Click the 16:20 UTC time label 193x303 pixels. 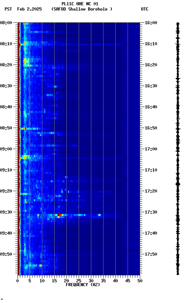[x=151, y=65]
